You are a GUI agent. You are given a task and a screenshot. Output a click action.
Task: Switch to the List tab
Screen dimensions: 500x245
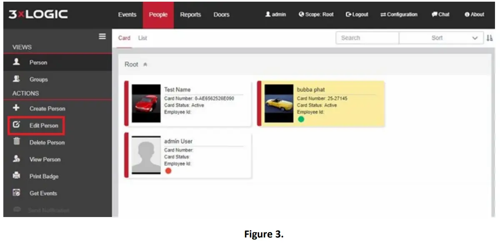click(x=142, y=38)
